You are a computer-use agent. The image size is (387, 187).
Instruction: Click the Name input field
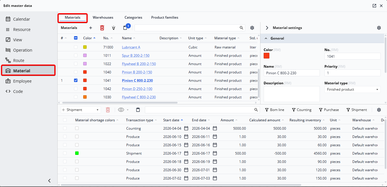click(x=291, y=73)
